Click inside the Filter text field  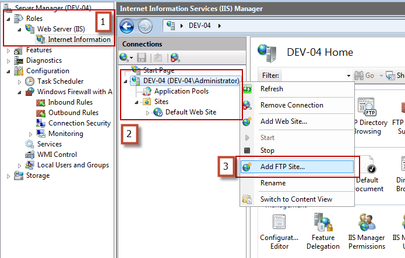314,76
